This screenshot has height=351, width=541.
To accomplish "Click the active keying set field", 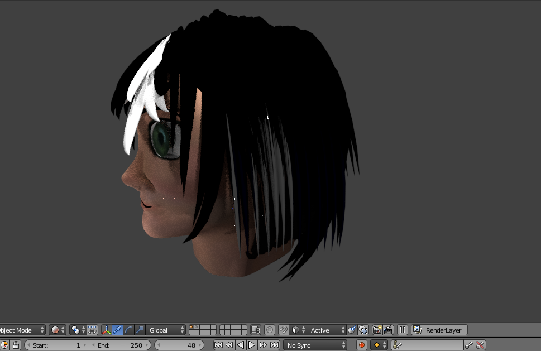I will (x=428, y=345).
